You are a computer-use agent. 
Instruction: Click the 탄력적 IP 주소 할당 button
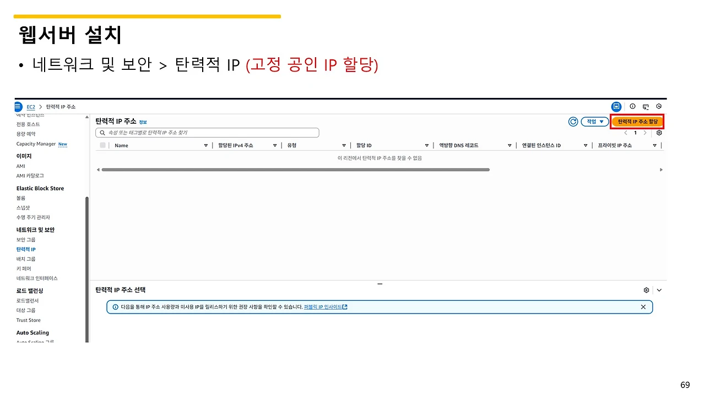pyautogui.click(x=637, y=122)
